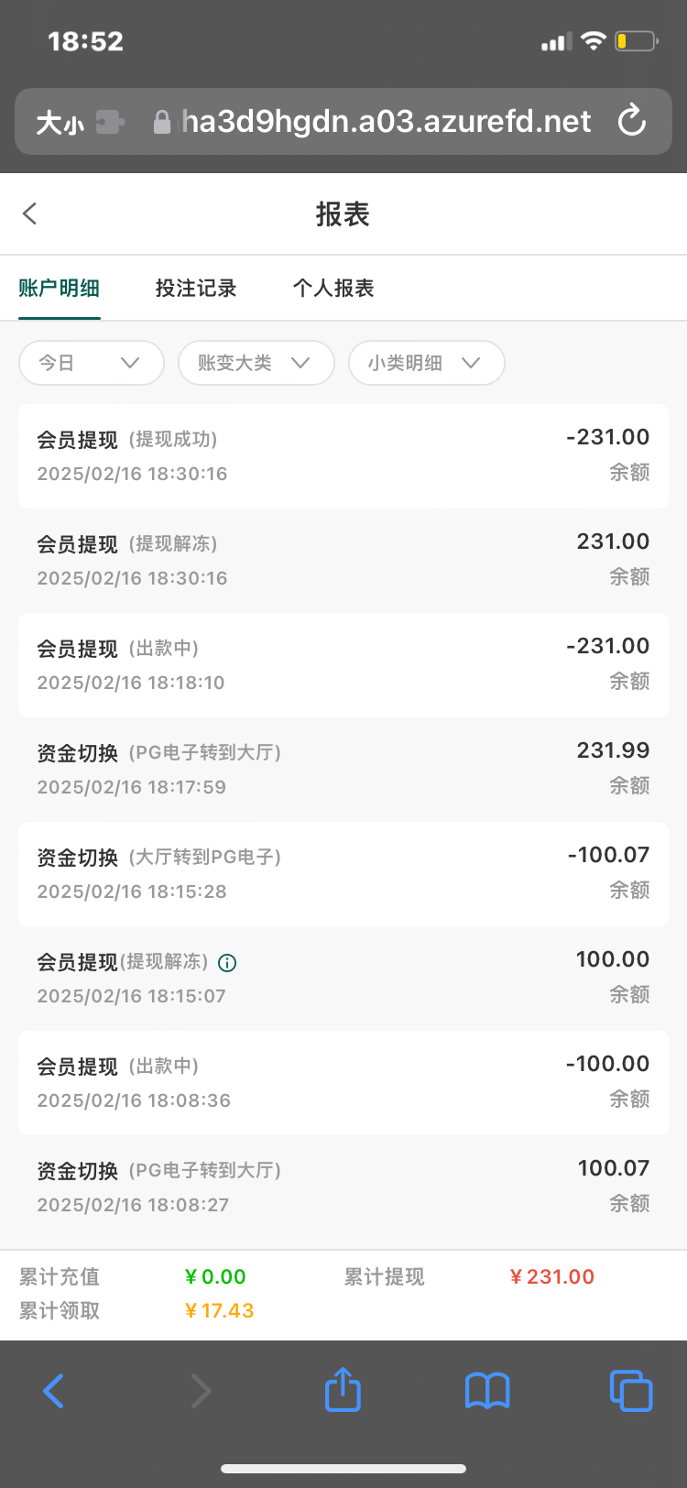
Task: Select the 账户明细 tab
Action: pyautogui.click(x=60, y=289)
